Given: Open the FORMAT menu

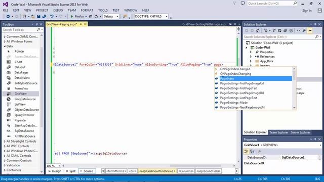Looking at the screenshot, I should click(x=87, y=10).
